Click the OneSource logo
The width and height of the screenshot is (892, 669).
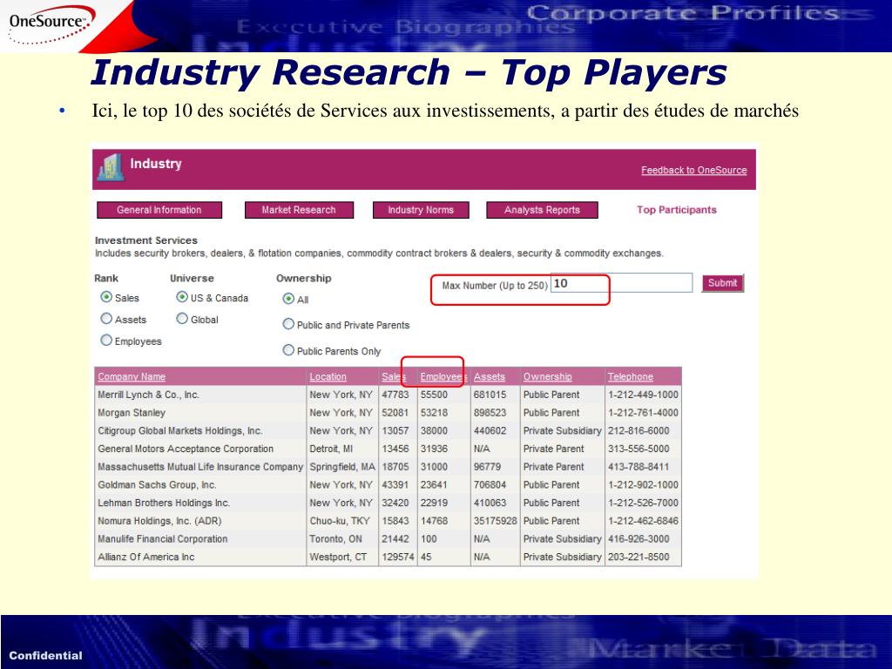(50, 24)
